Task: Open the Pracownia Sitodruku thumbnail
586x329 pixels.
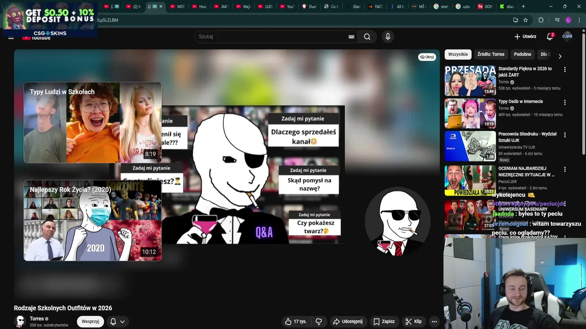Action: (470, 146)
